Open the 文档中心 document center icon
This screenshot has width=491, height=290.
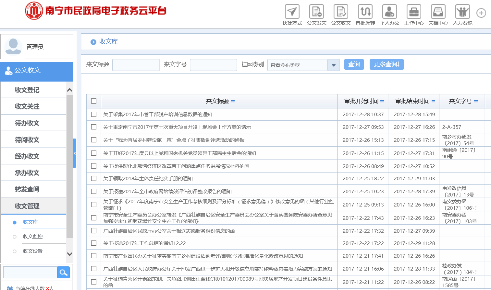(x=438, y=12)
